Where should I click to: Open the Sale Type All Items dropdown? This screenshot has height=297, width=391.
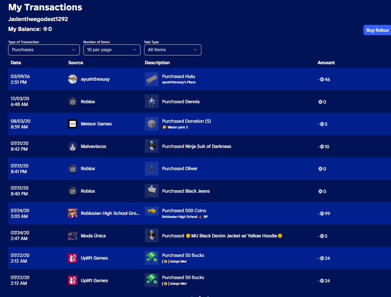click(x=172, y=50)
